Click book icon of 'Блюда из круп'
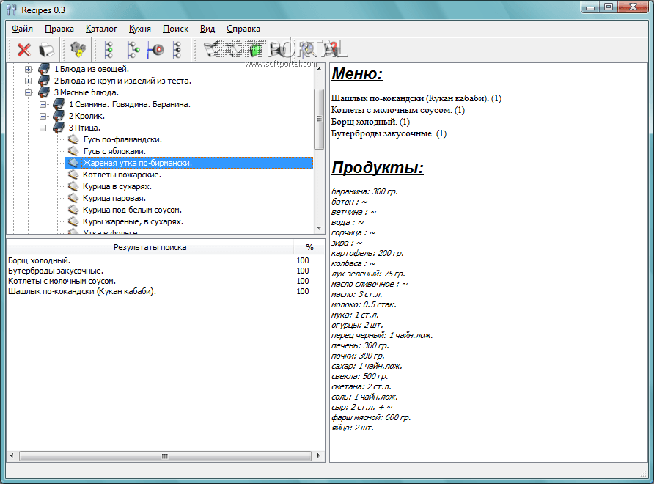 point(44,81)
